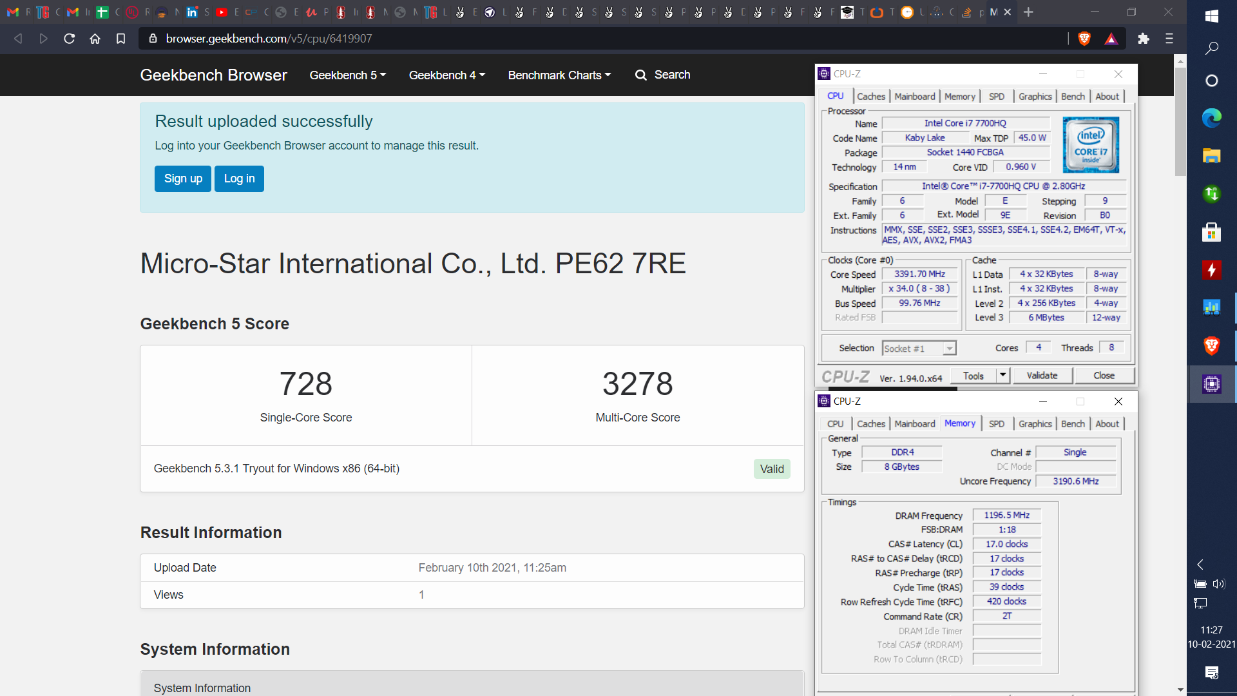Viewport: 1237px width, 696px height.
Task: Open Bench tab in the top CPU-Z window
Action: pos(1073,97)
